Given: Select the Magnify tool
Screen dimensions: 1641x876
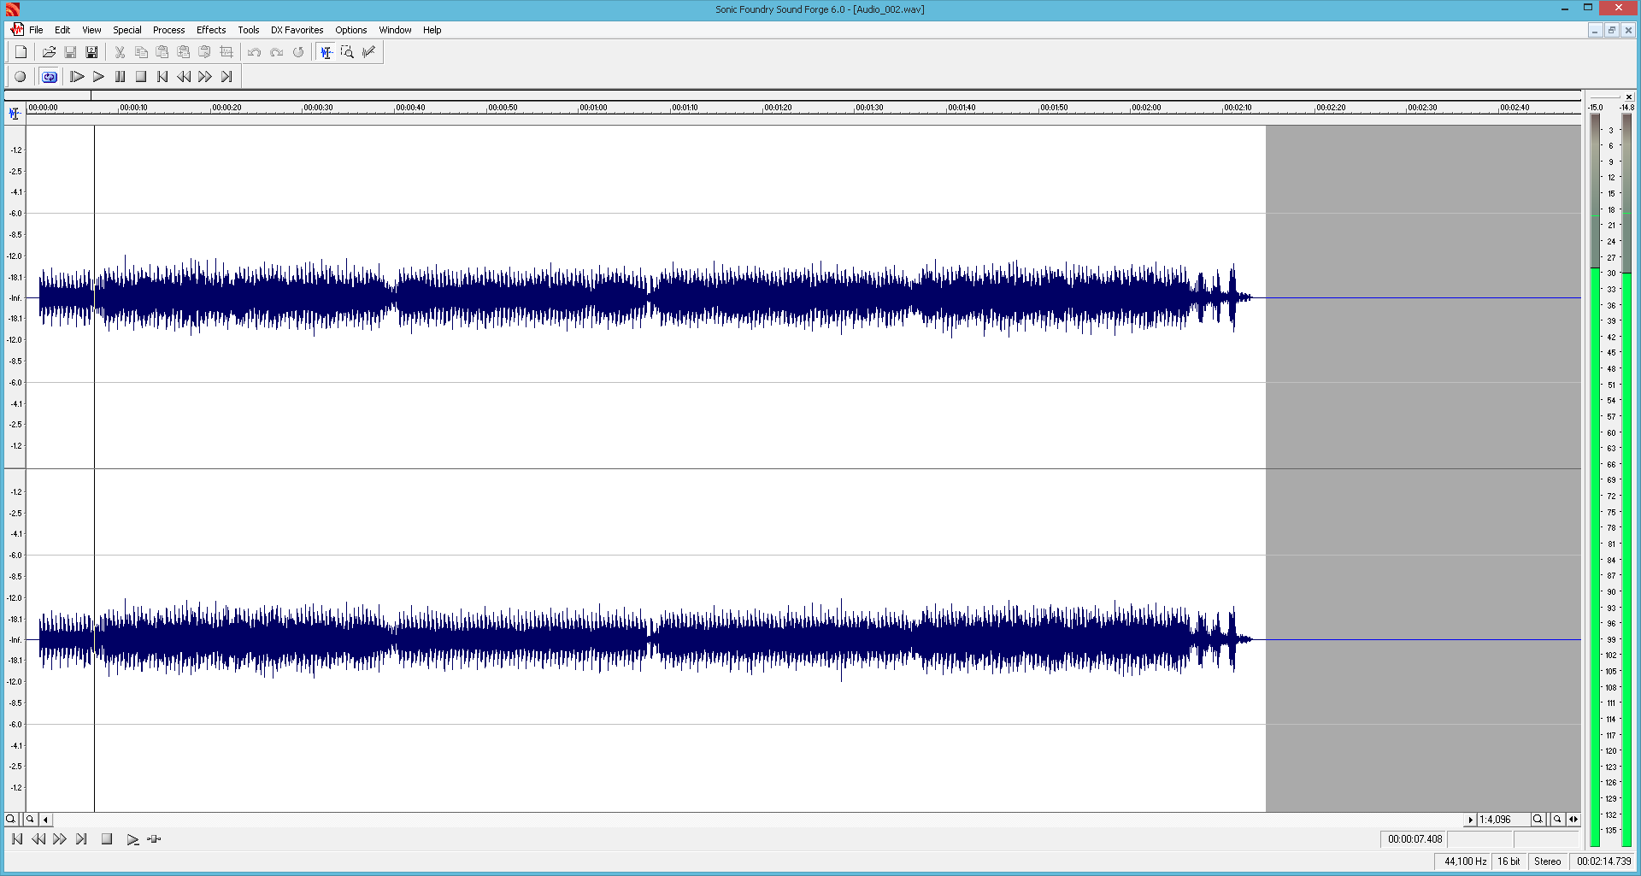Looking at the screenshot, I should [347, 52].
